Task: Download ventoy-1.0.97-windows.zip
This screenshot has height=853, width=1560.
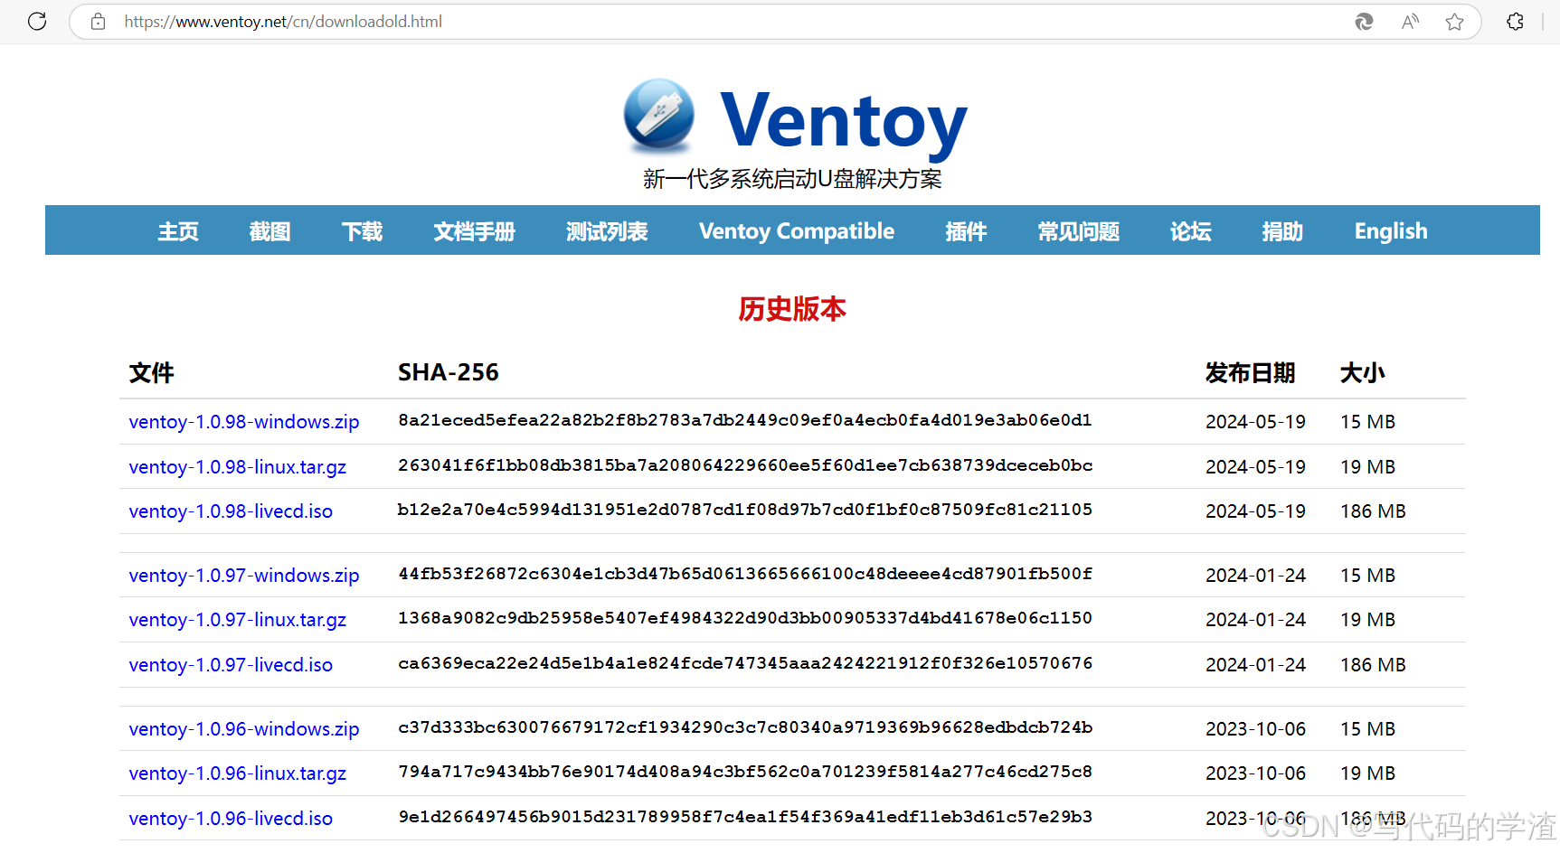Action: coord(244,576)
